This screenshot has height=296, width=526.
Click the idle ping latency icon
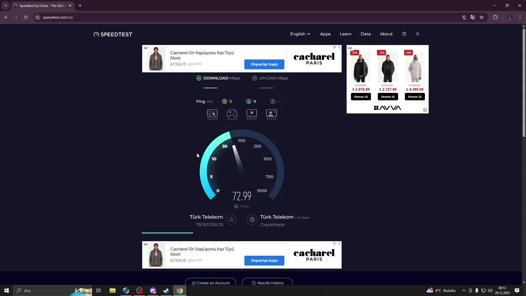[x=224, y=102]
